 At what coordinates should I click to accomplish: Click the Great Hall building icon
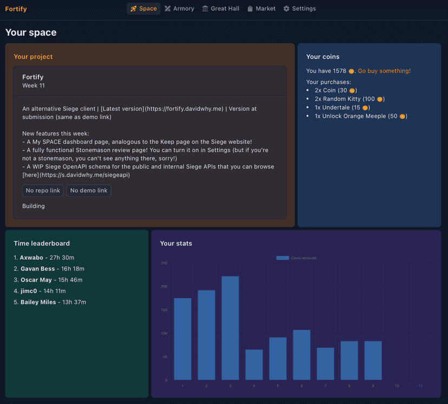pos(205,9)
